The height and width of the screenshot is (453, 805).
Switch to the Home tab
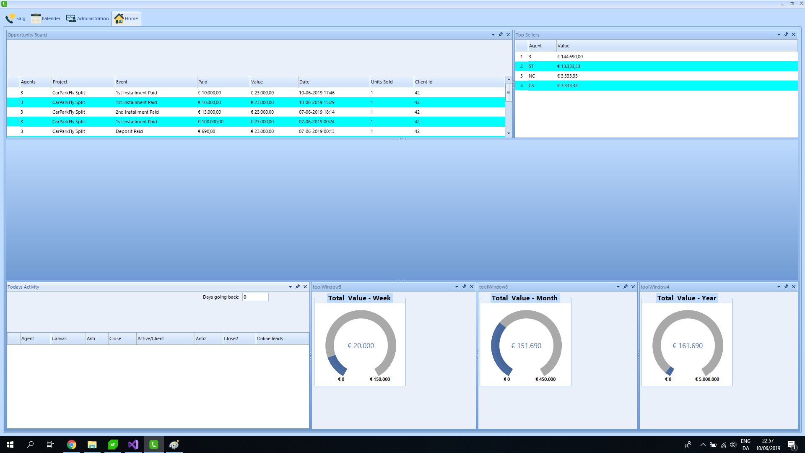tap(126, 18)
